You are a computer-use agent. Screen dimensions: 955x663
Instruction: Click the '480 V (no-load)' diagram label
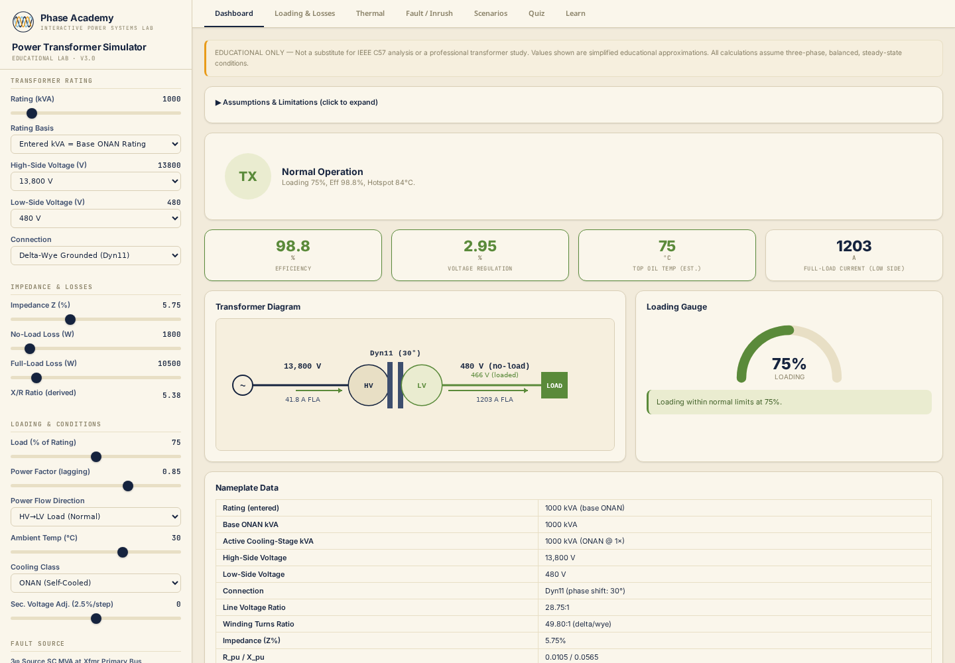[x=495, y=366]
